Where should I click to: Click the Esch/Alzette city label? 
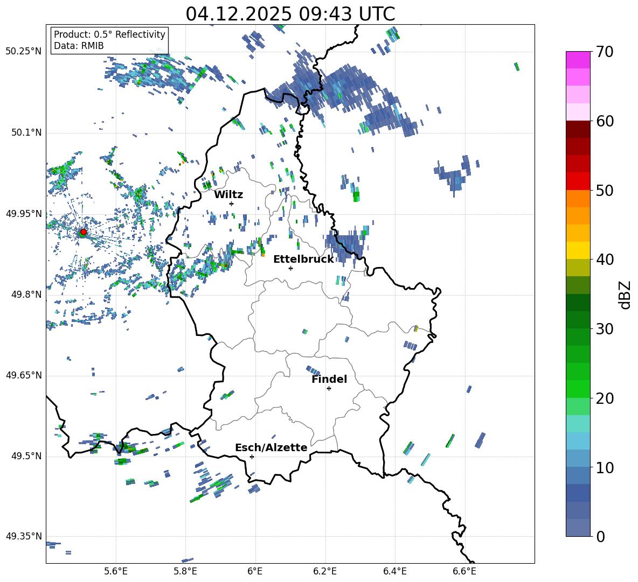tap(271, 447)
